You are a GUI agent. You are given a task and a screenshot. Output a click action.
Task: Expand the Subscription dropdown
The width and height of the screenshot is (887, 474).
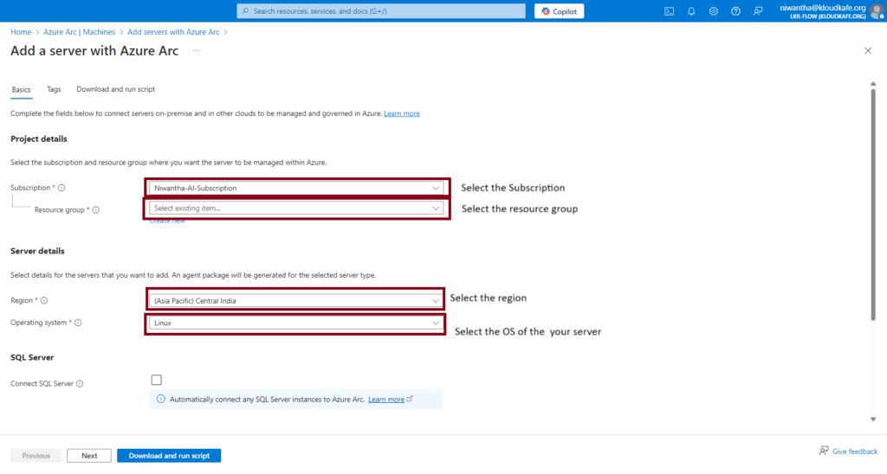(295, 188)
